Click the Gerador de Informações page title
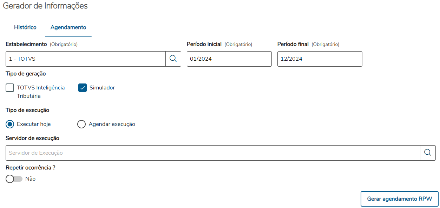440x208 pixels. pyautogui.click(x=45, y=6)
